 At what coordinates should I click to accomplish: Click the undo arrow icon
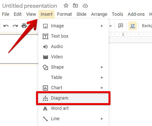tap(6, 26)
